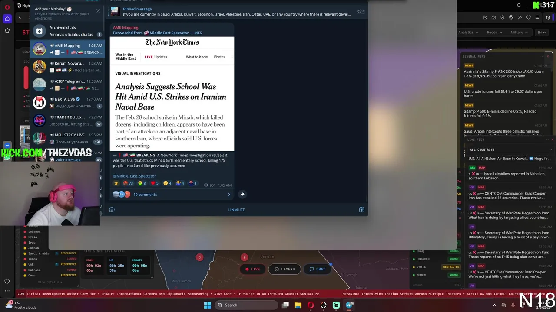Click Opera sidebar star bookmarks icon

pyautogui.click(x=7, y=30)
